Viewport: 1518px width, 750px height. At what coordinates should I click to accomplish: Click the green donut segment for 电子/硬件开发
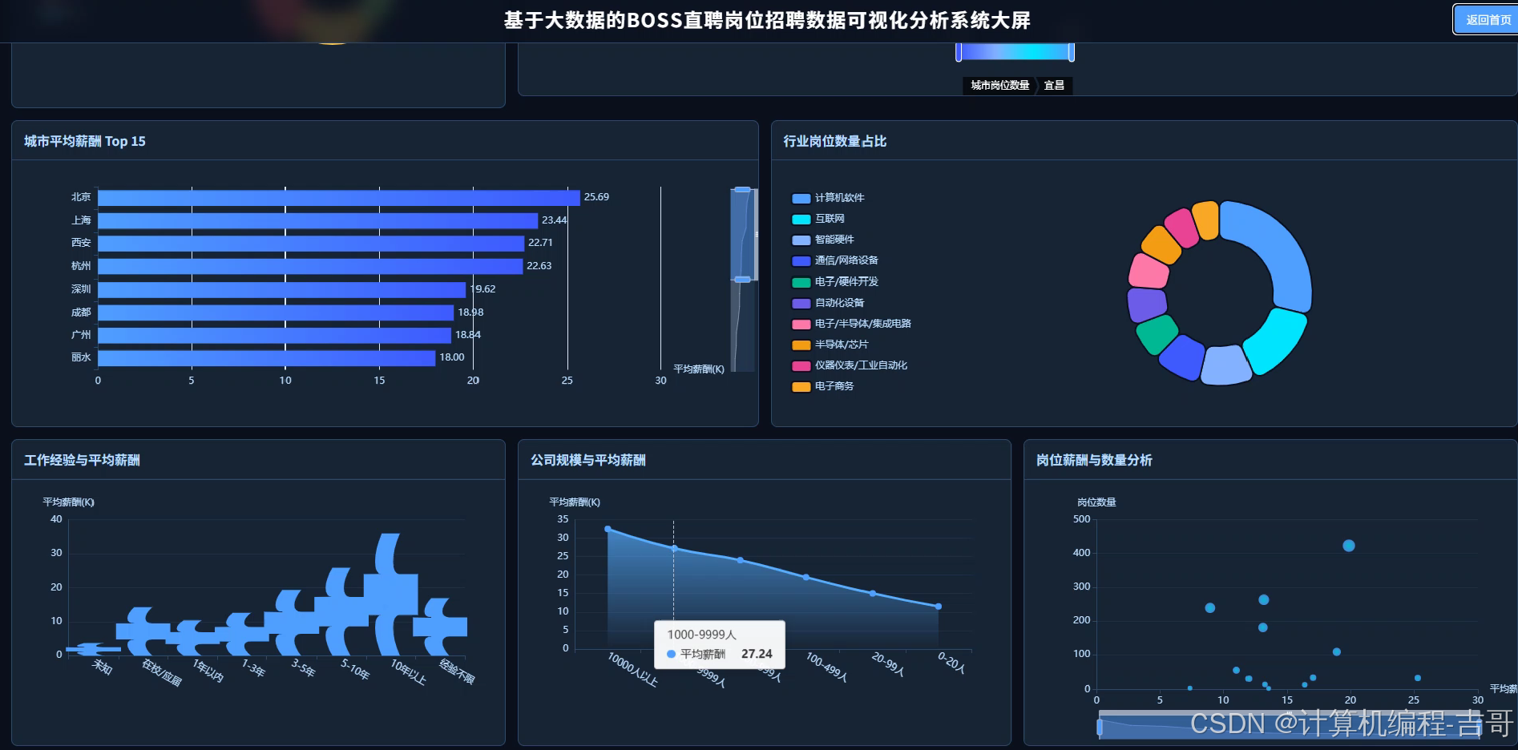point(1155,333)
